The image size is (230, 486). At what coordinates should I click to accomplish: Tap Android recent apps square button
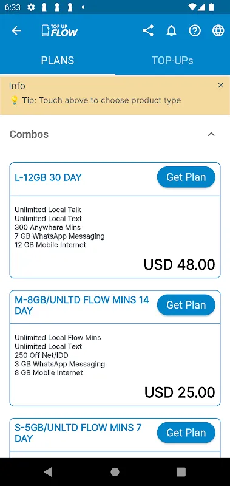click(x=181, y=472)
